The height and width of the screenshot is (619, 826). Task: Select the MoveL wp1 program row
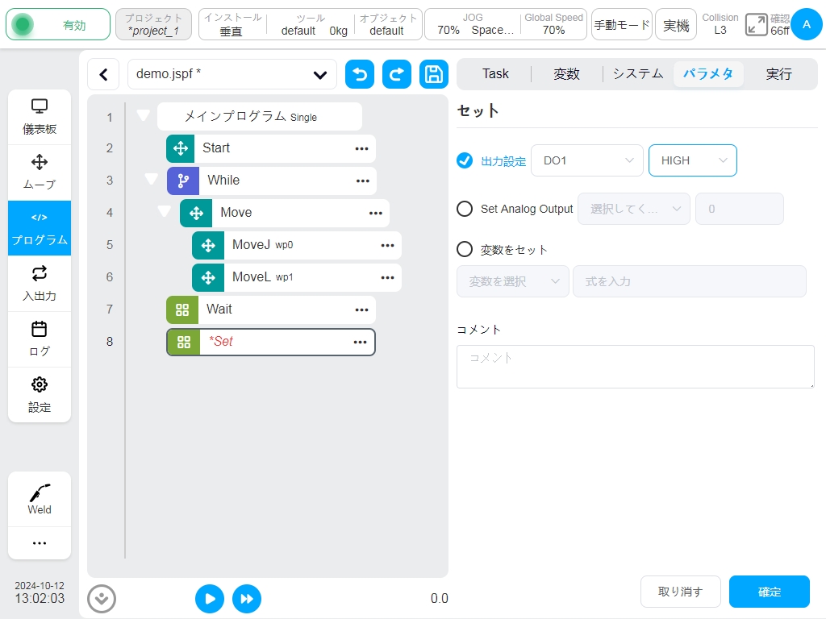[x=297, y=277]
